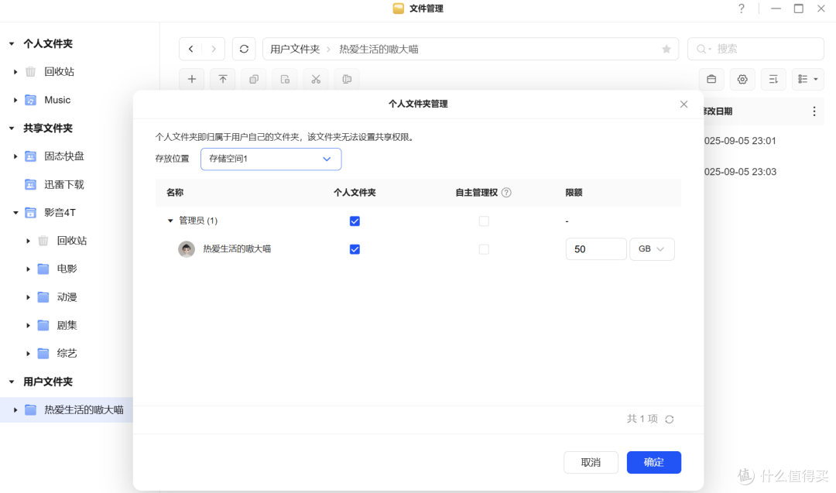Click the rename toolbar icon
The height and width of the screenshot is (493, 836).
[347, 80]
